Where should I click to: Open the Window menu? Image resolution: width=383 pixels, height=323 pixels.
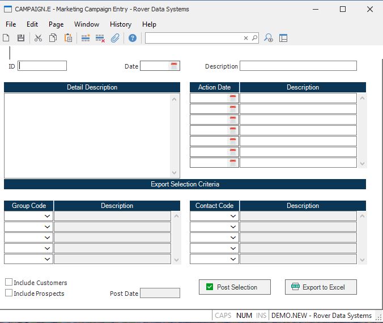point(86,24)
